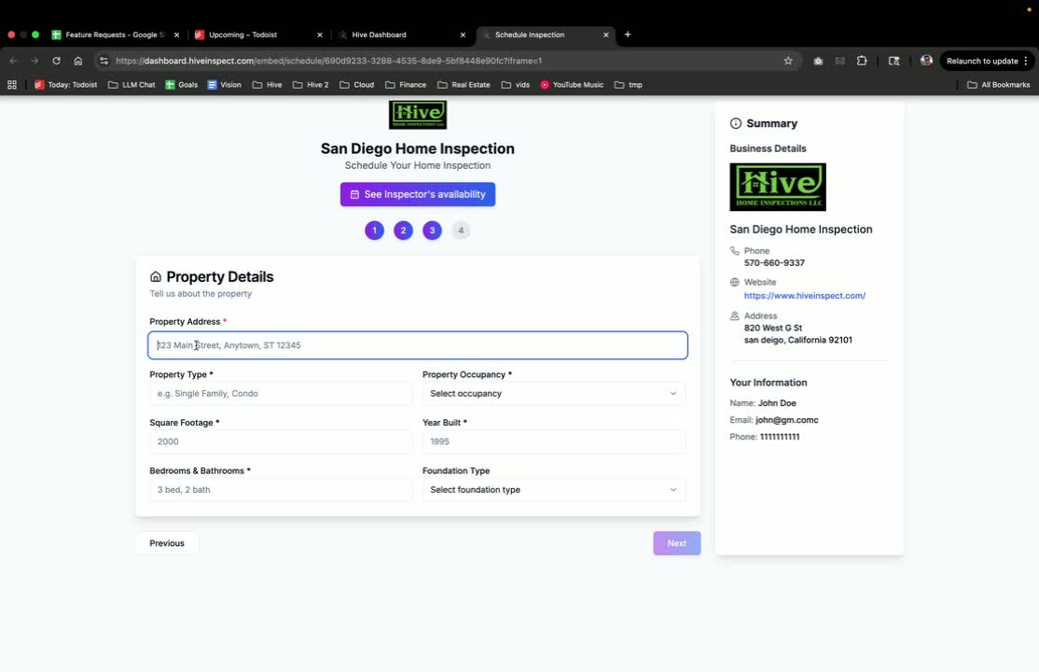Image resolution: width=1039 pixels, height=672 pixels.
Task: Click the address pin icon in Summary
Action: 734,315
